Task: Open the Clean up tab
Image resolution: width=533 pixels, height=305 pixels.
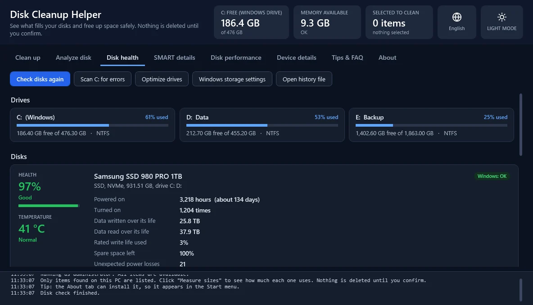Action: [28, 57]
